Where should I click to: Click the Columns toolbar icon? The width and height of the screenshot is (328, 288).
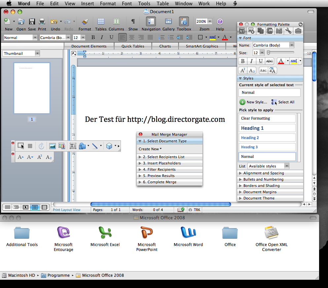[116, 21]
